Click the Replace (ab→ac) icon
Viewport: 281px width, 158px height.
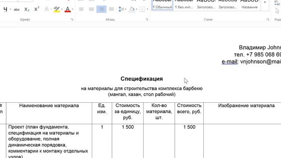pyautogui.click(x=277, y=3)
